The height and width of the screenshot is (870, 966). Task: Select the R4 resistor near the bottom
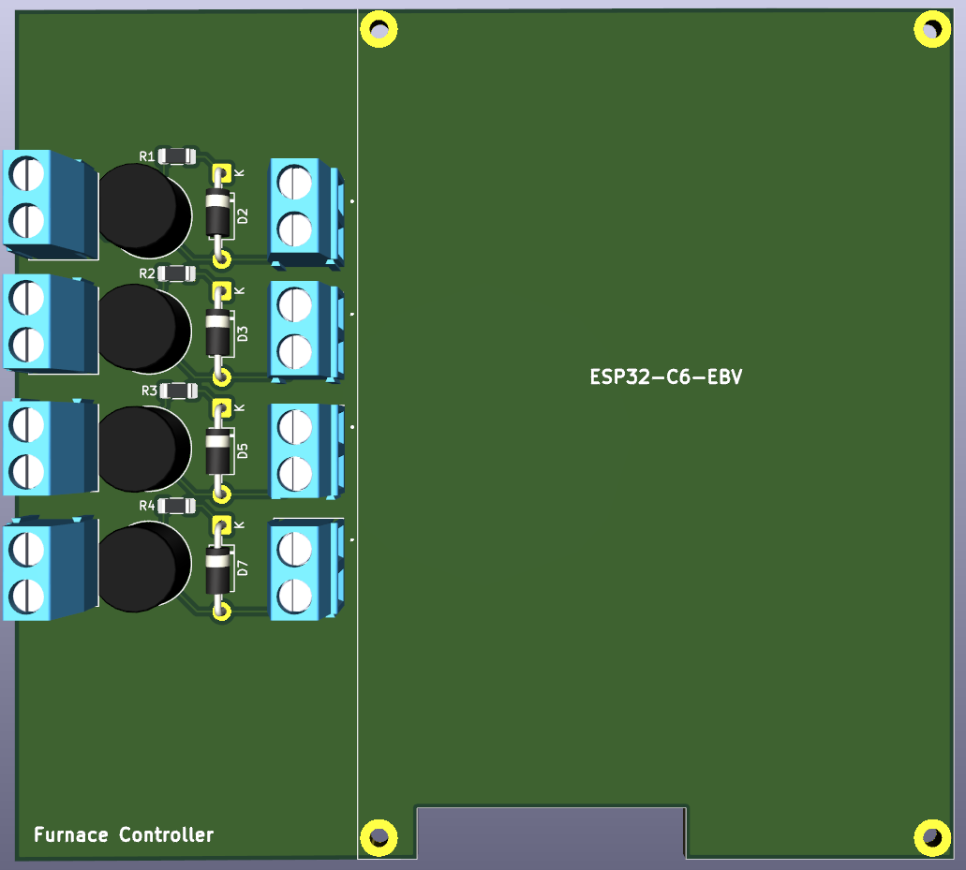point(177,506)
